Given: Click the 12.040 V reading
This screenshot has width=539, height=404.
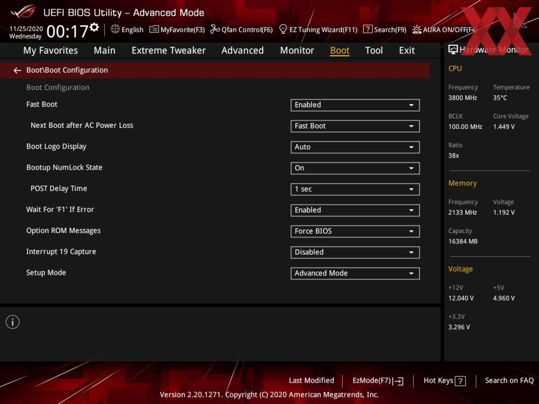Looking at the screenshot, I should click(461, 298).
